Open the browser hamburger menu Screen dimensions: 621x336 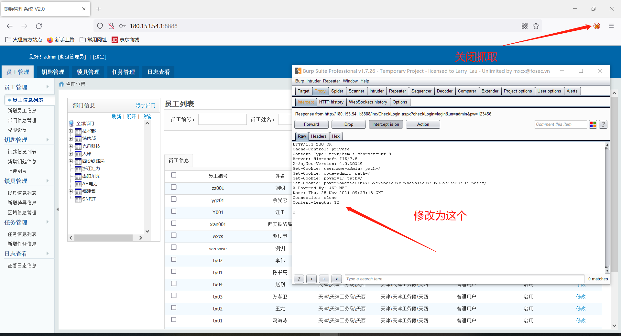click(x=611, y=26)
